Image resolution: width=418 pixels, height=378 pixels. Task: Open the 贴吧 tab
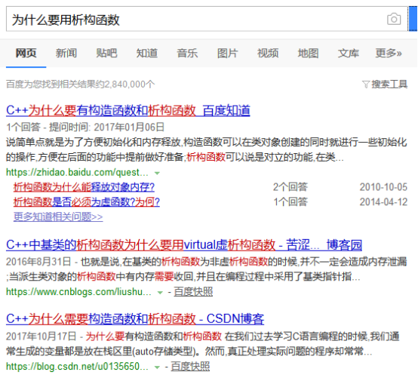[x=106, y=53]
